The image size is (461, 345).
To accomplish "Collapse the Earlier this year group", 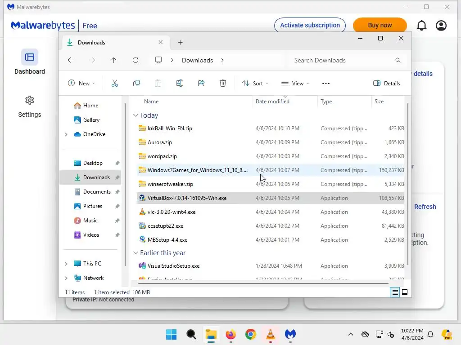I will tap(136, 252).
